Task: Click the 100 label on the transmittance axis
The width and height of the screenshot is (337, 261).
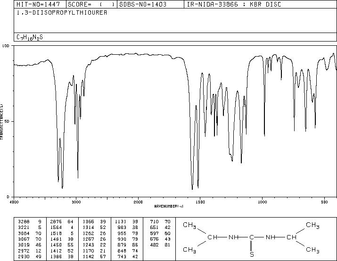Action: 6,46
